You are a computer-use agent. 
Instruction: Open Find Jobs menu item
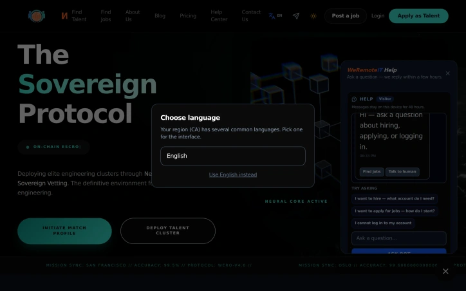coord(106,15)
